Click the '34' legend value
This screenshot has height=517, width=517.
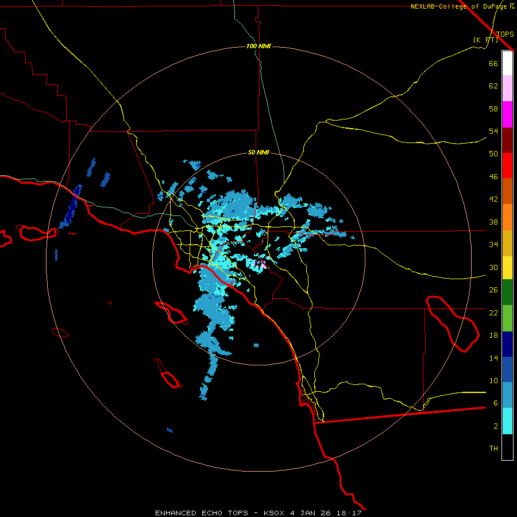click(x=493, y=244)
